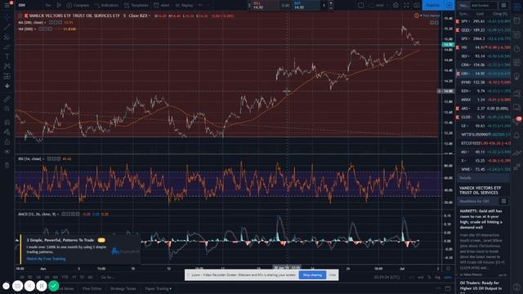Remove drawings with the trash icon
Screen dimensions: 523x294
(x=7, y=165)
